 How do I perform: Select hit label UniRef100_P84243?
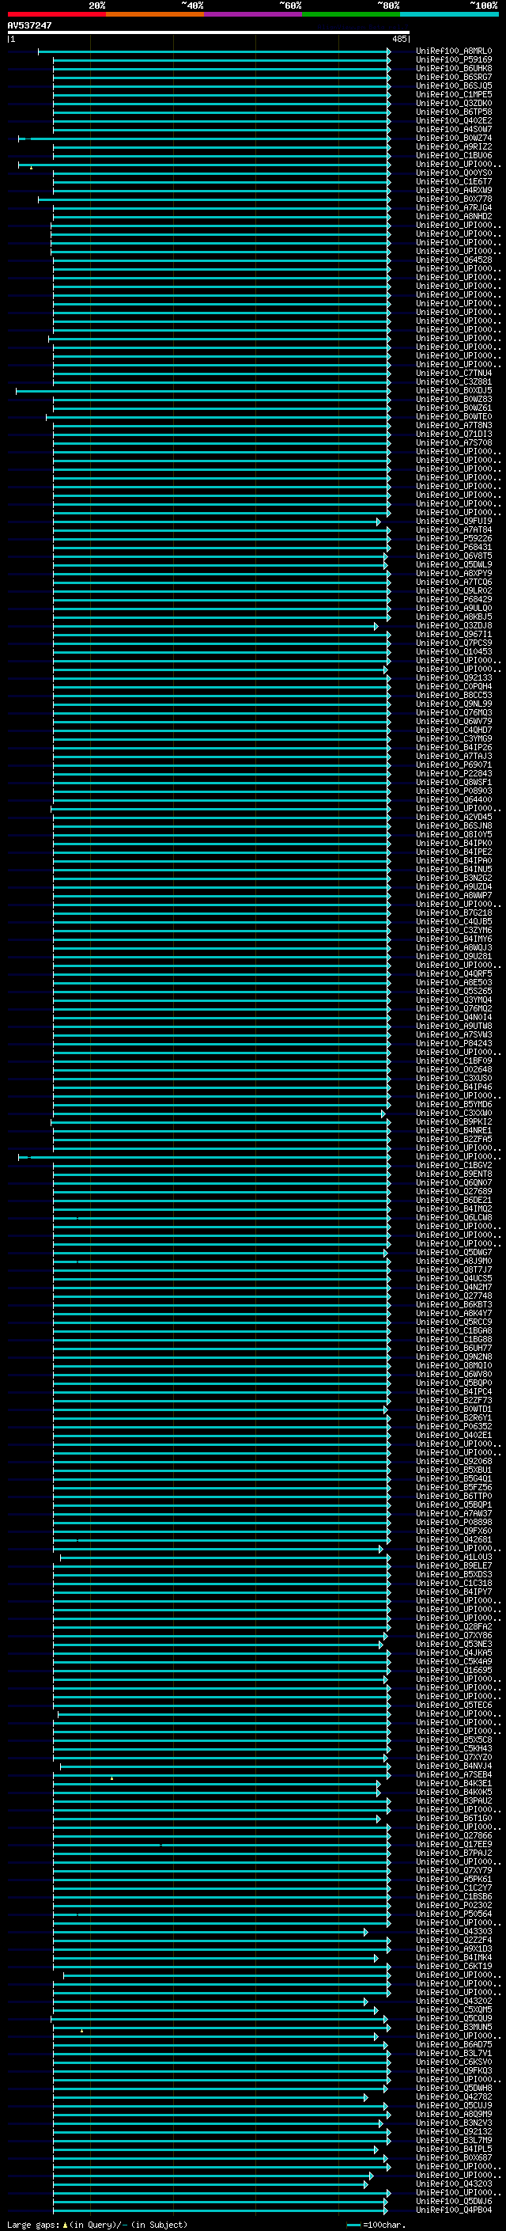pos(454,1044)
